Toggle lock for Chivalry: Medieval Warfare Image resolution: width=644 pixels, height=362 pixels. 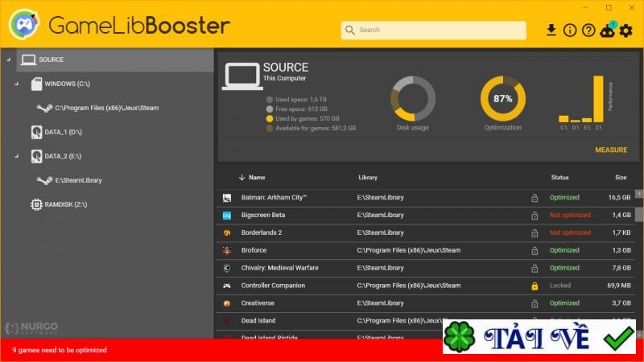pyautogui.click(x=535, y=269)
